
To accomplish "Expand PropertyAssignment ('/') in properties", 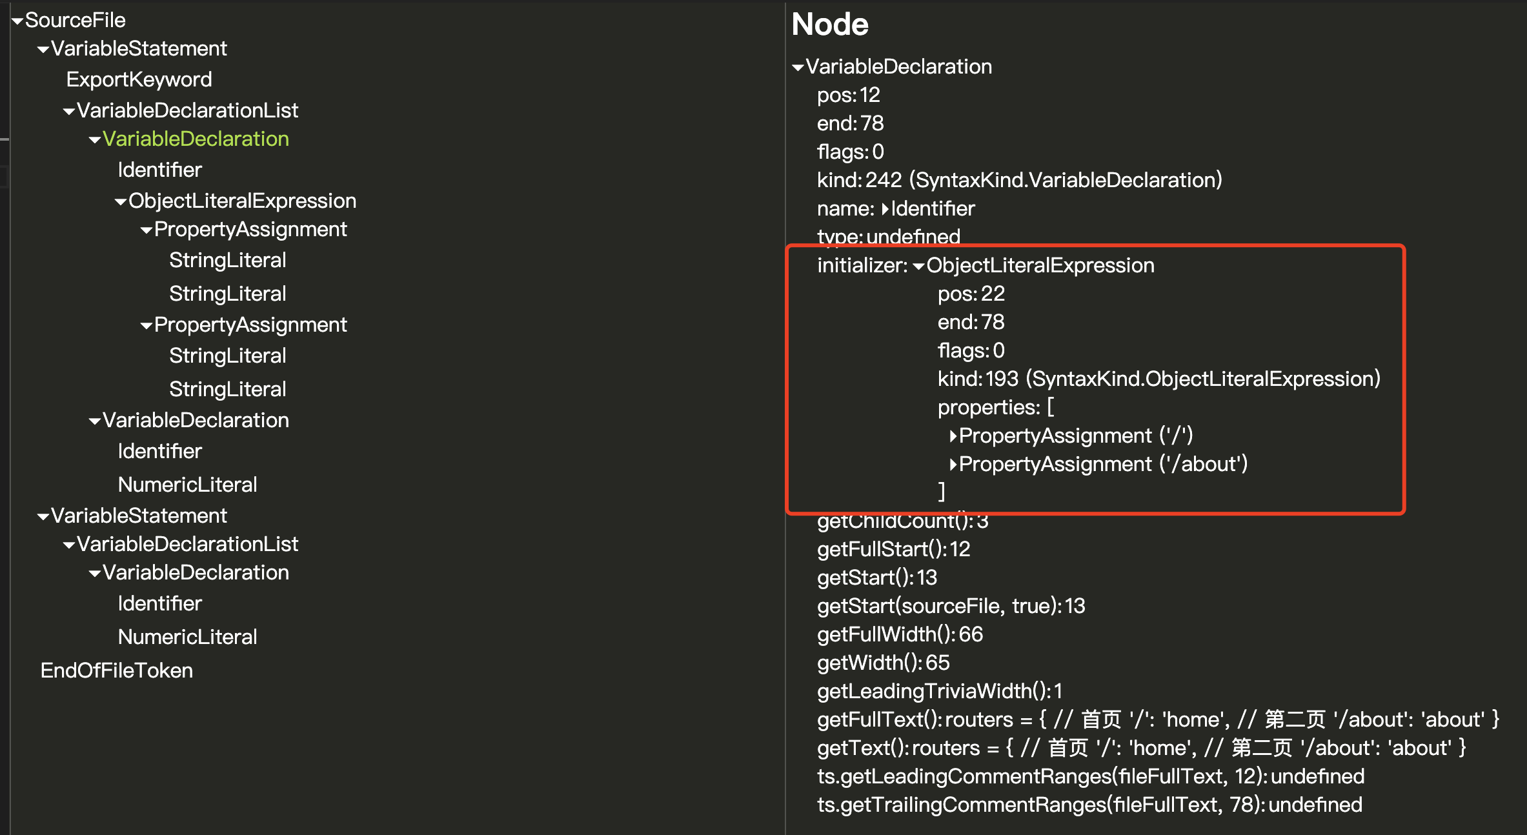I will [953, 436].
